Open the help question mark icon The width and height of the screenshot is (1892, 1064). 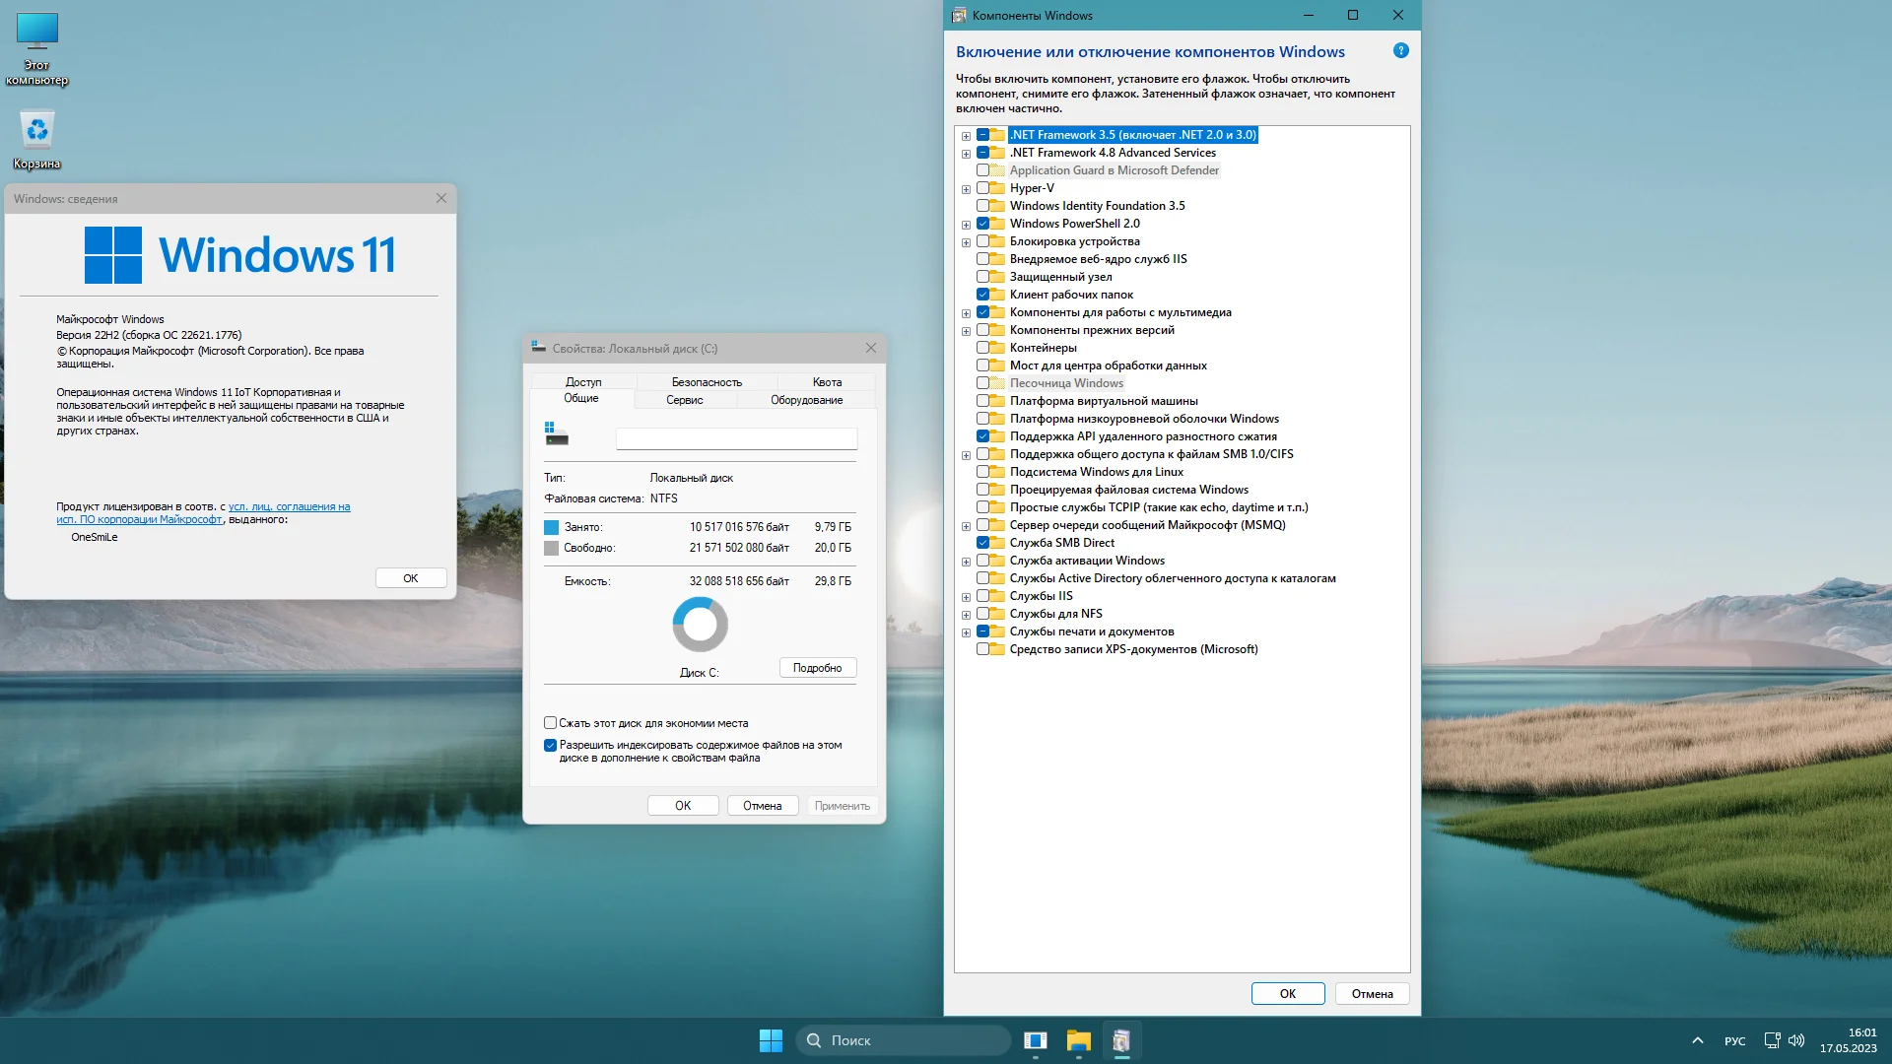tap(1400, 51)
